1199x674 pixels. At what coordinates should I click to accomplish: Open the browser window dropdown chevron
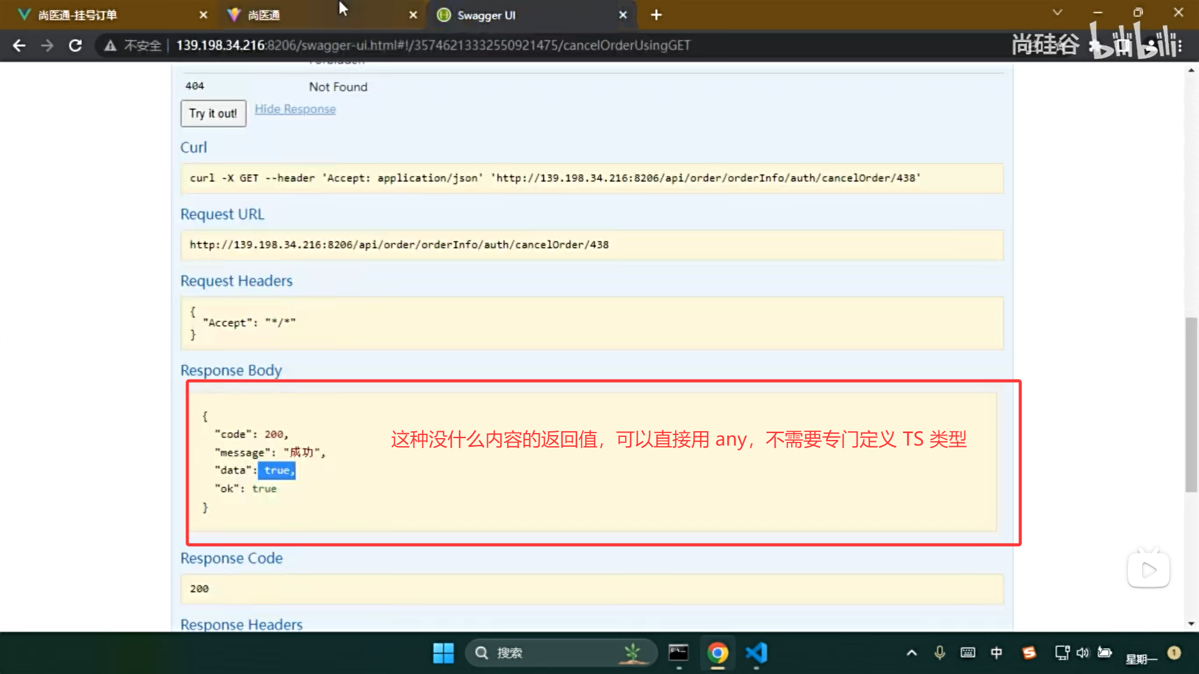pos(1057,12)
